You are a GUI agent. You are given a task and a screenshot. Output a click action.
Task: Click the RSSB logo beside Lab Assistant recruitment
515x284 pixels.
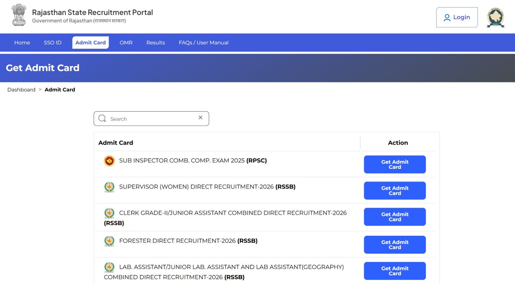coord(109,267)
